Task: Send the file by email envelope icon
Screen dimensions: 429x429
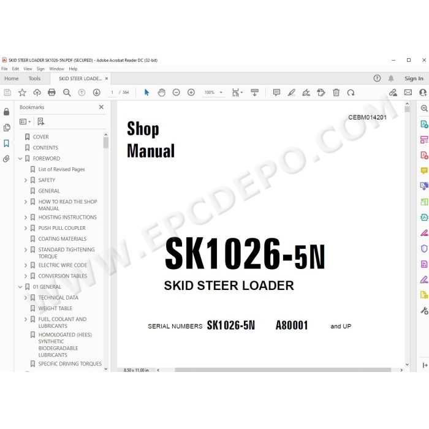Action: [x=408, y=93]
